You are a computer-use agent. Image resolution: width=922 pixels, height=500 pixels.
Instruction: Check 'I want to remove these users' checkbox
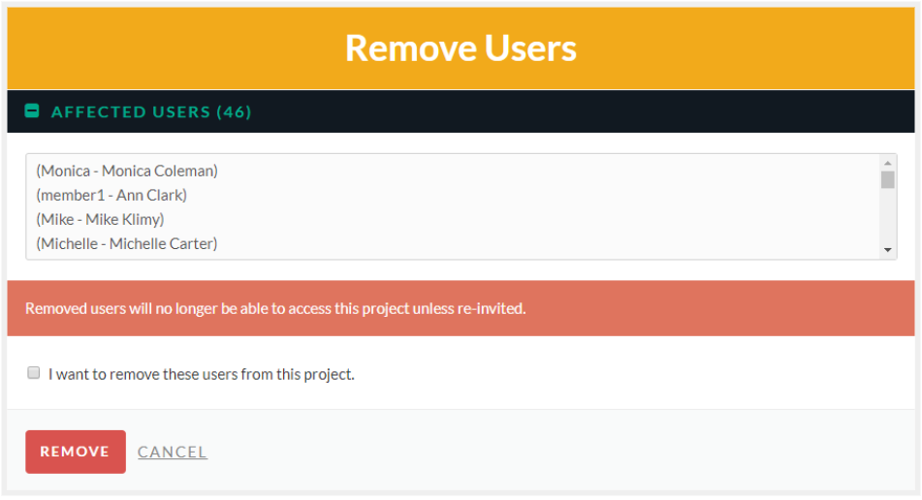pos(34,372)
